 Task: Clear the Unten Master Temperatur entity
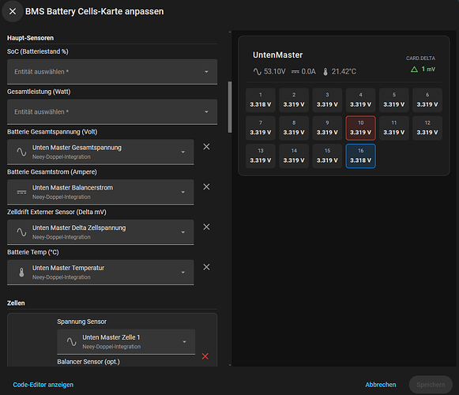pos(206,267)
